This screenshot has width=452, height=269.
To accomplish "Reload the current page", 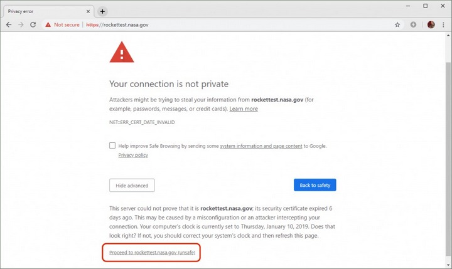I will (x=34, y=24).
